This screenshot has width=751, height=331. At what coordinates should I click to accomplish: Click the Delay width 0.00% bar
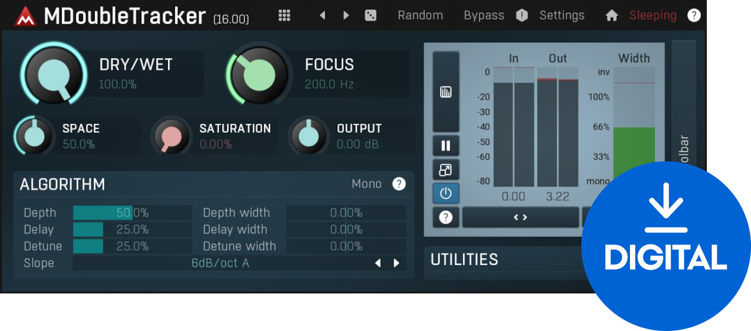[346, 229]
